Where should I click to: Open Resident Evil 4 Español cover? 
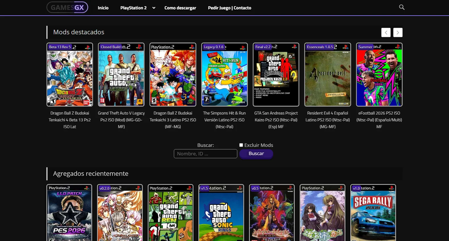pyautogui.click(x=328, y=75)
